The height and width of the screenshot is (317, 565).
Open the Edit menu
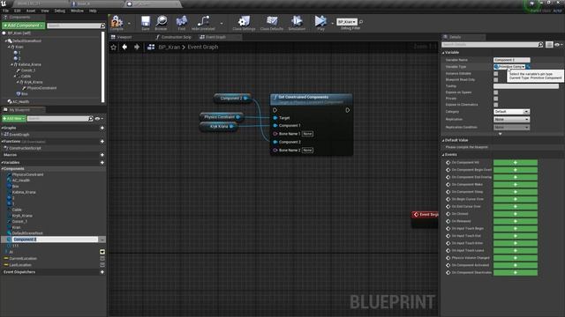pos(18,11)
